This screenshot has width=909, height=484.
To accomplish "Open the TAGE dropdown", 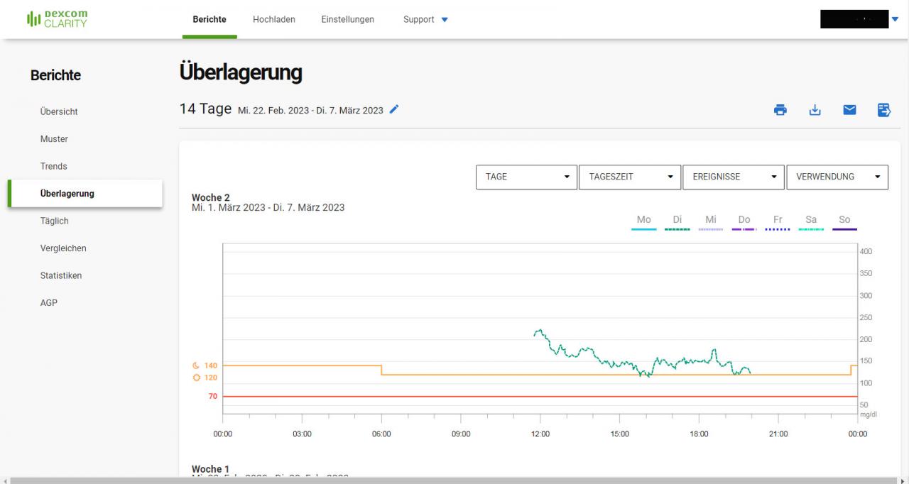I will click(526, 177).
